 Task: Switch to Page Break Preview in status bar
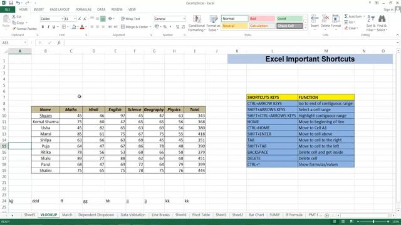coord(352,222)
